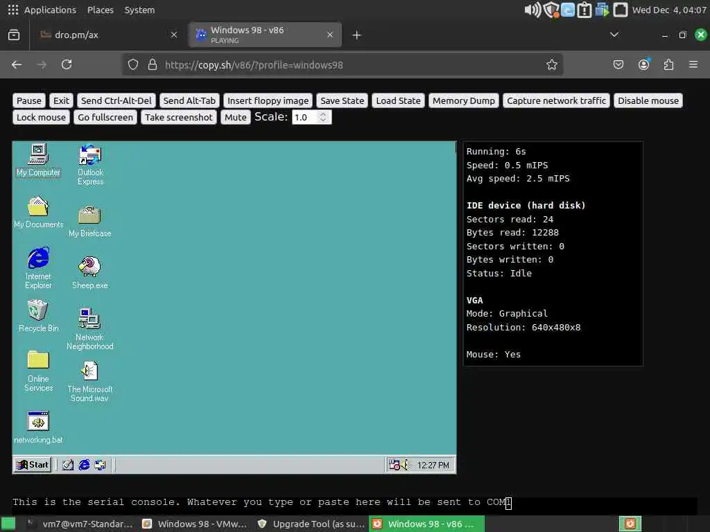Reload the current page
Viewport: 710px width, 532px height.
tap(67, 64)
